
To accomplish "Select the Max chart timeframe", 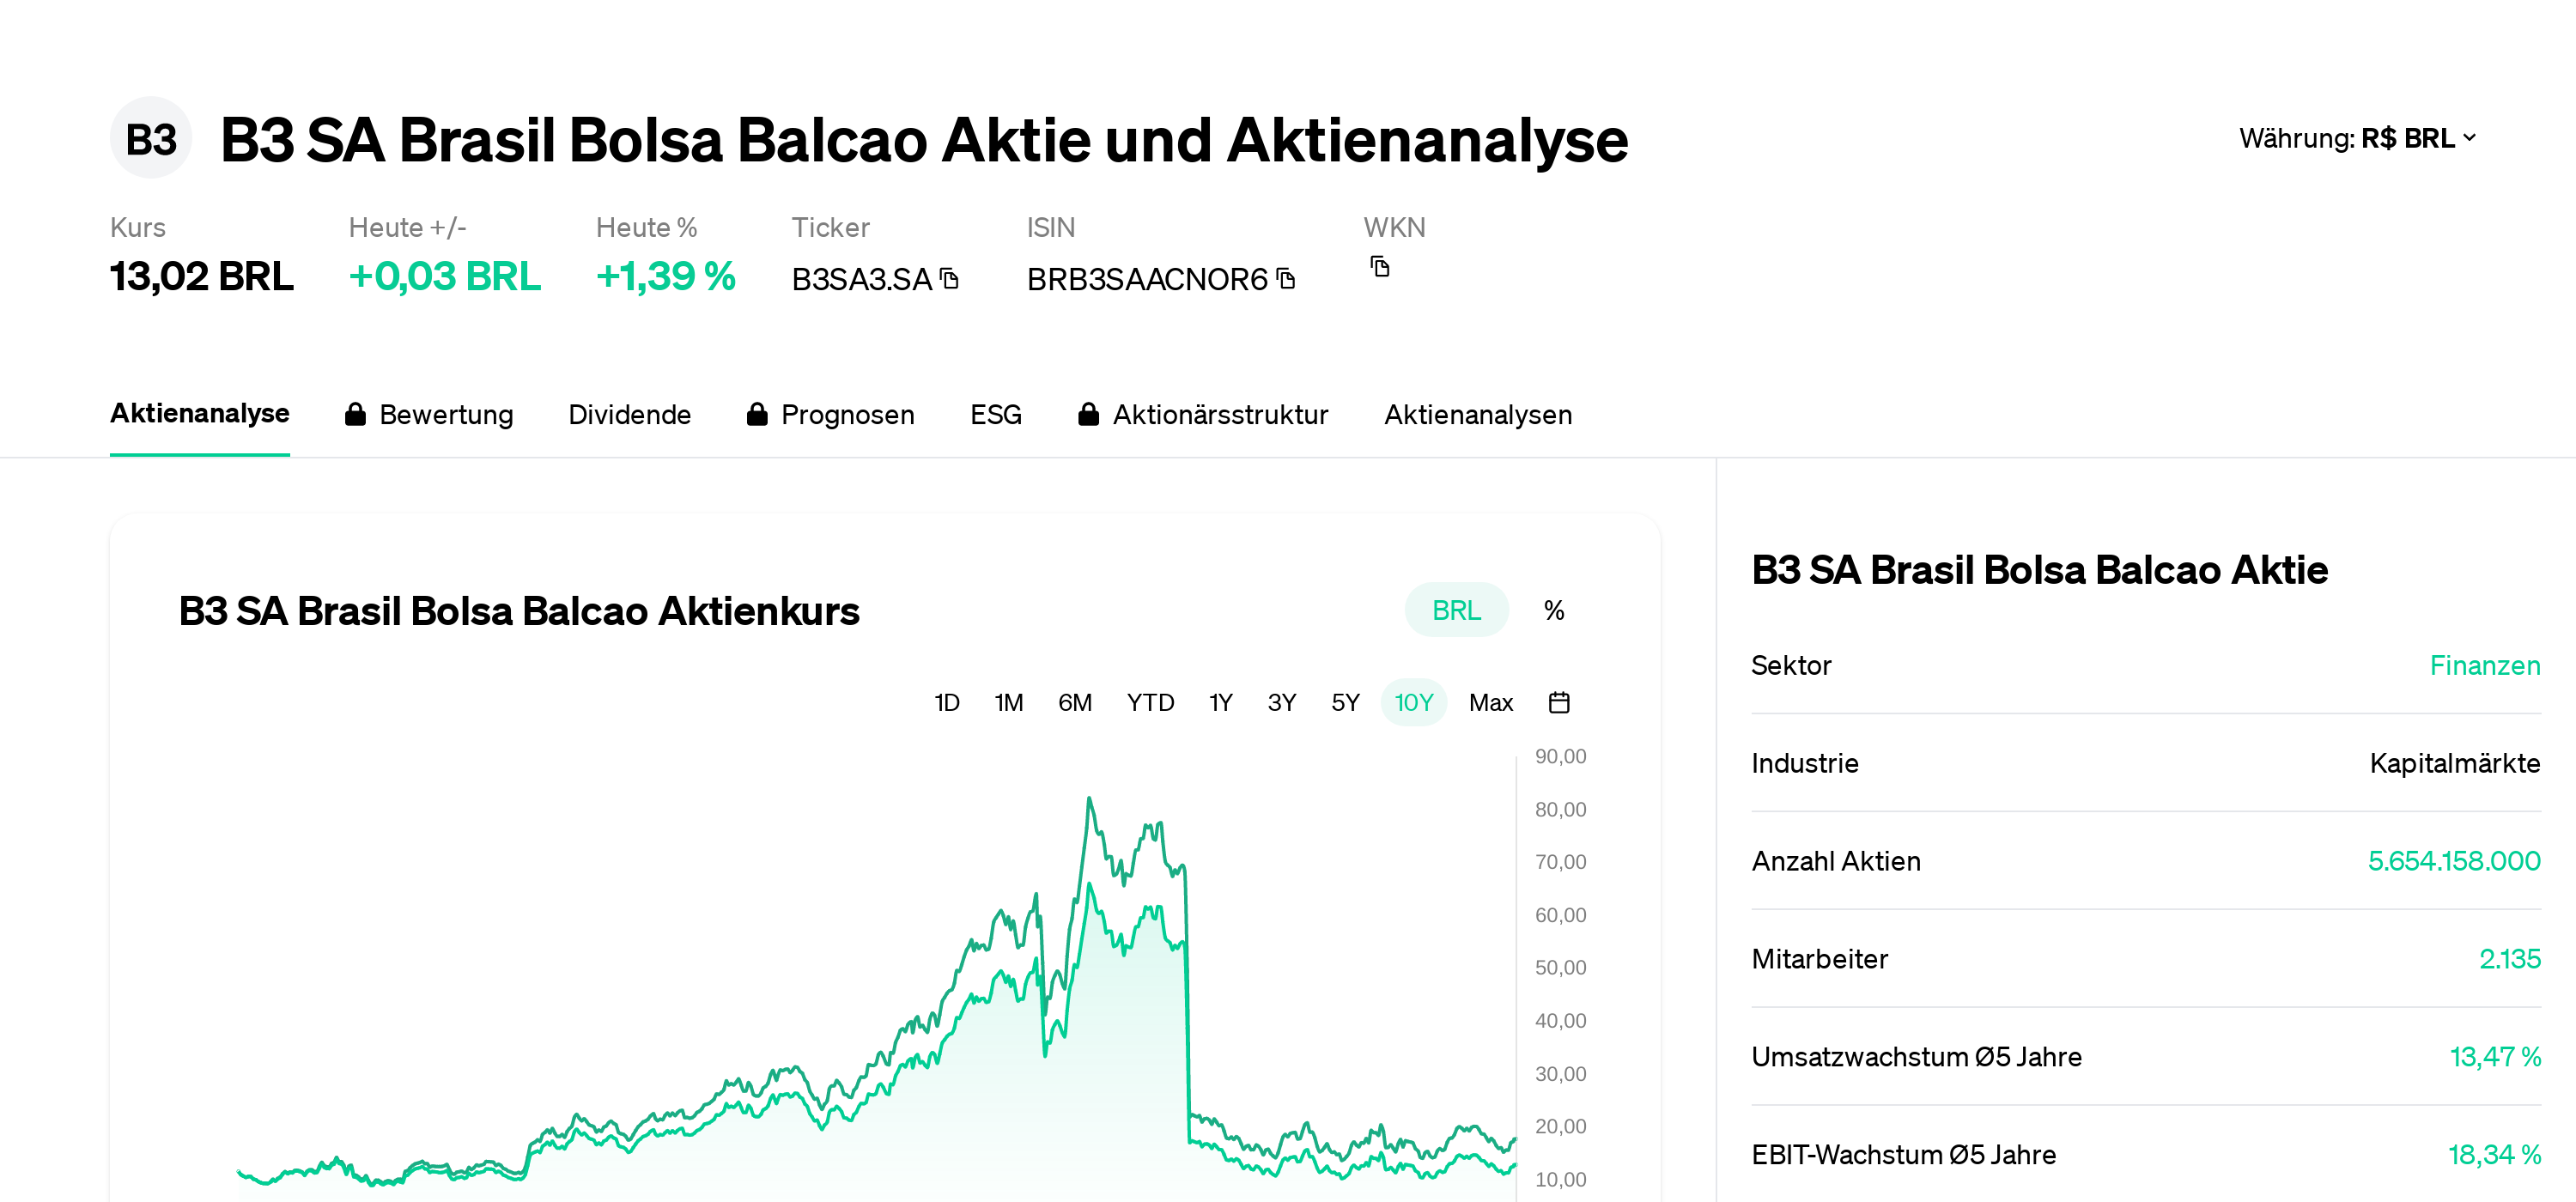I will click(1490, 703).
